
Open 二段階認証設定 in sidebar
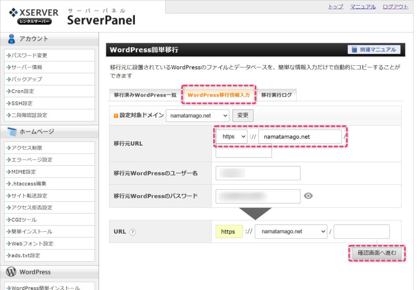point(49,115)
